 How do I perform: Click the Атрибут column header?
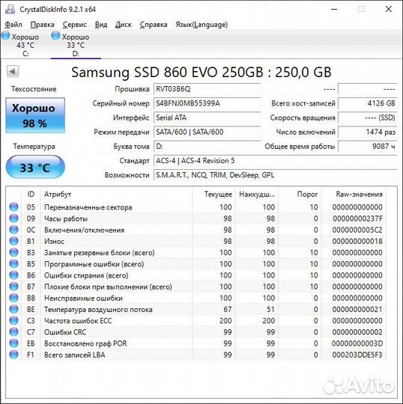(x=116, y=194)
